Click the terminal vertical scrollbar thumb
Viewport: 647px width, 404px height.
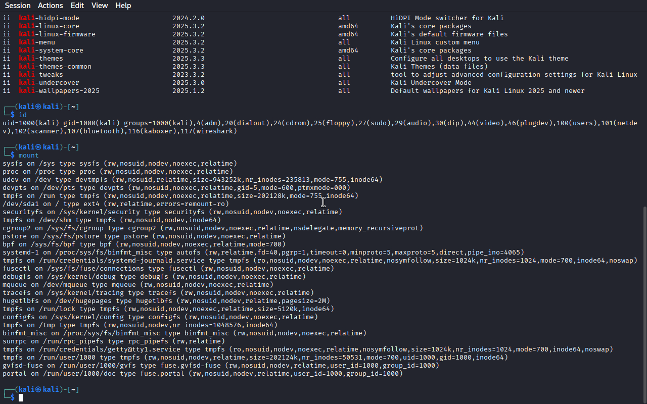click(644, 305)
